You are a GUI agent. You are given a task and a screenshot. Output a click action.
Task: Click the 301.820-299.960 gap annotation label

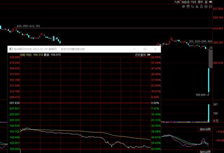tap(201, 42)
